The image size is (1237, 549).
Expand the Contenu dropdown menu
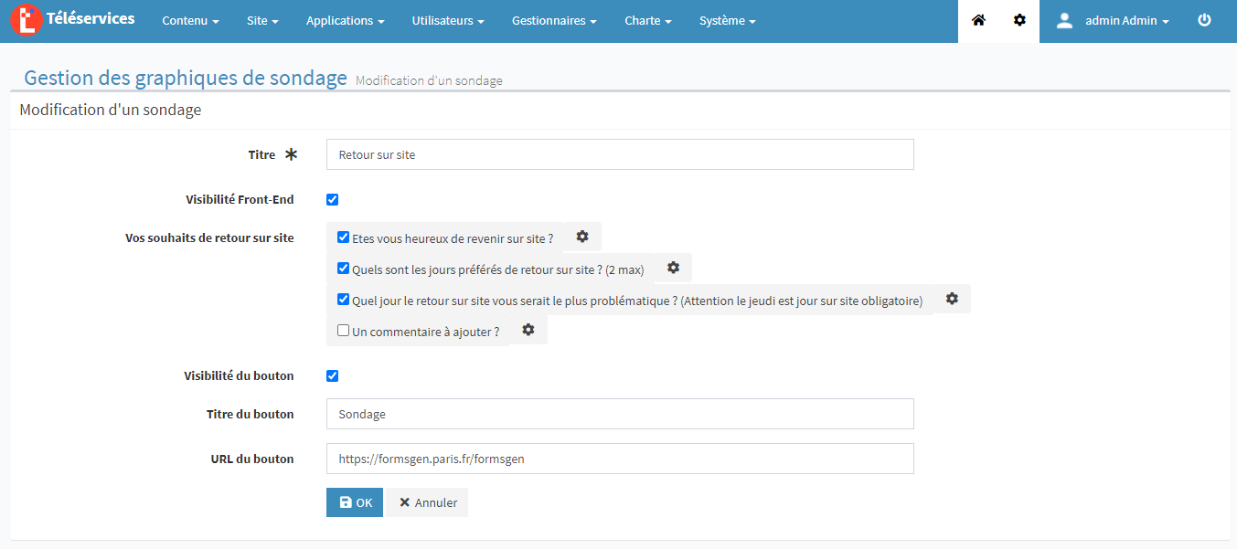pyautogui.click(x=190, y=21)
